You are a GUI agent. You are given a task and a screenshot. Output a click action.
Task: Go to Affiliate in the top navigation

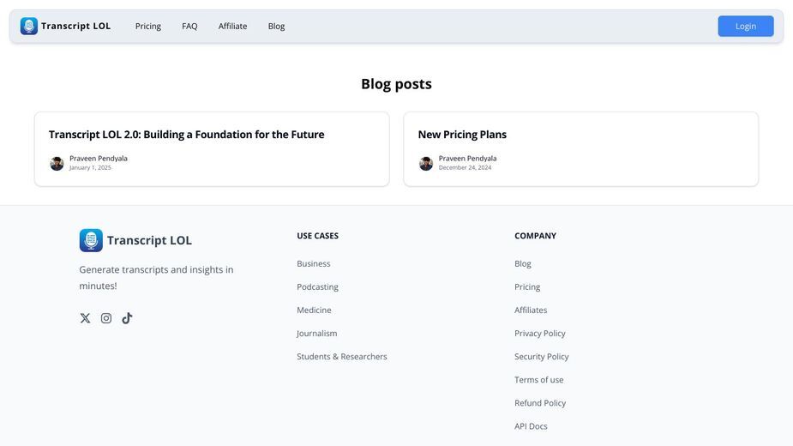coord(232,26)
